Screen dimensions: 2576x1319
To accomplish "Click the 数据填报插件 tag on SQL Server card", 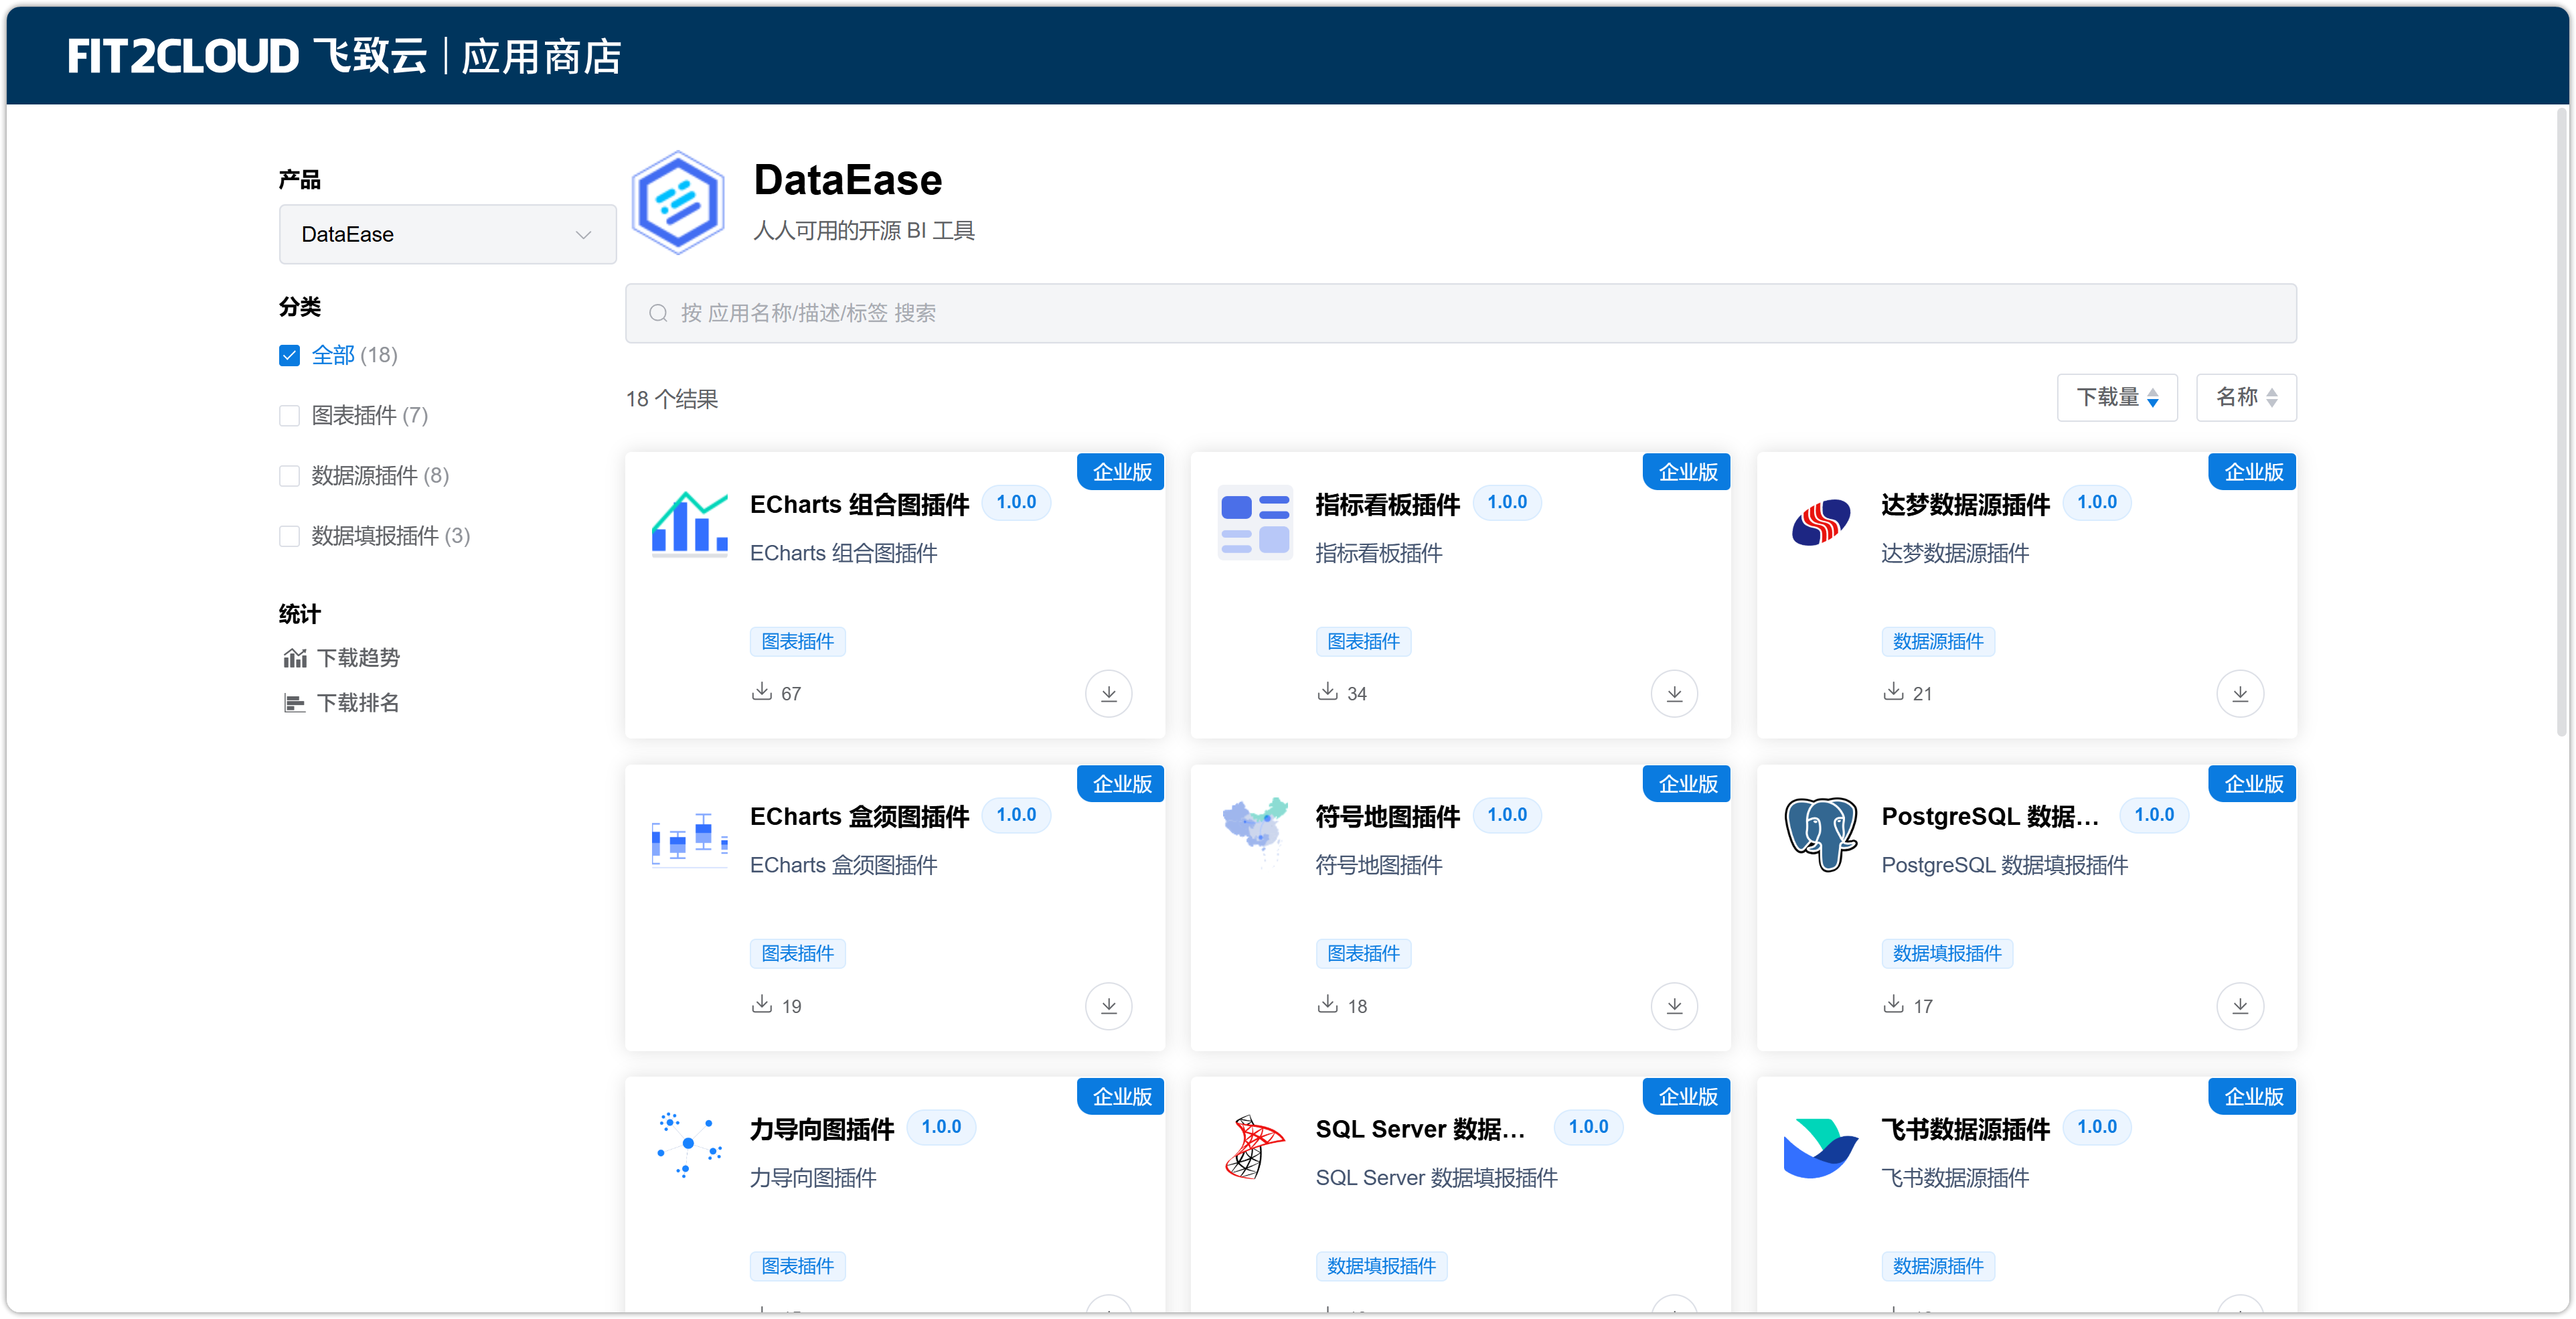I will (x=1381, y=1266).
